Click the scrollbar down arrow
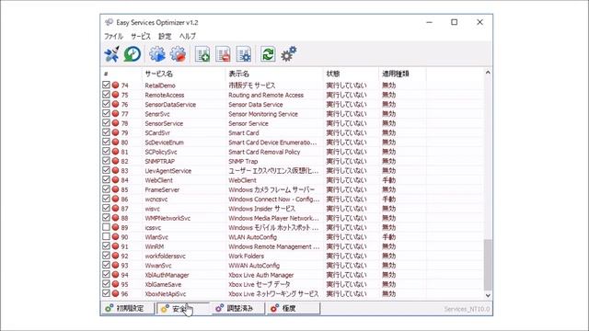Screen dimensions: 589x331 click(488, 295)
